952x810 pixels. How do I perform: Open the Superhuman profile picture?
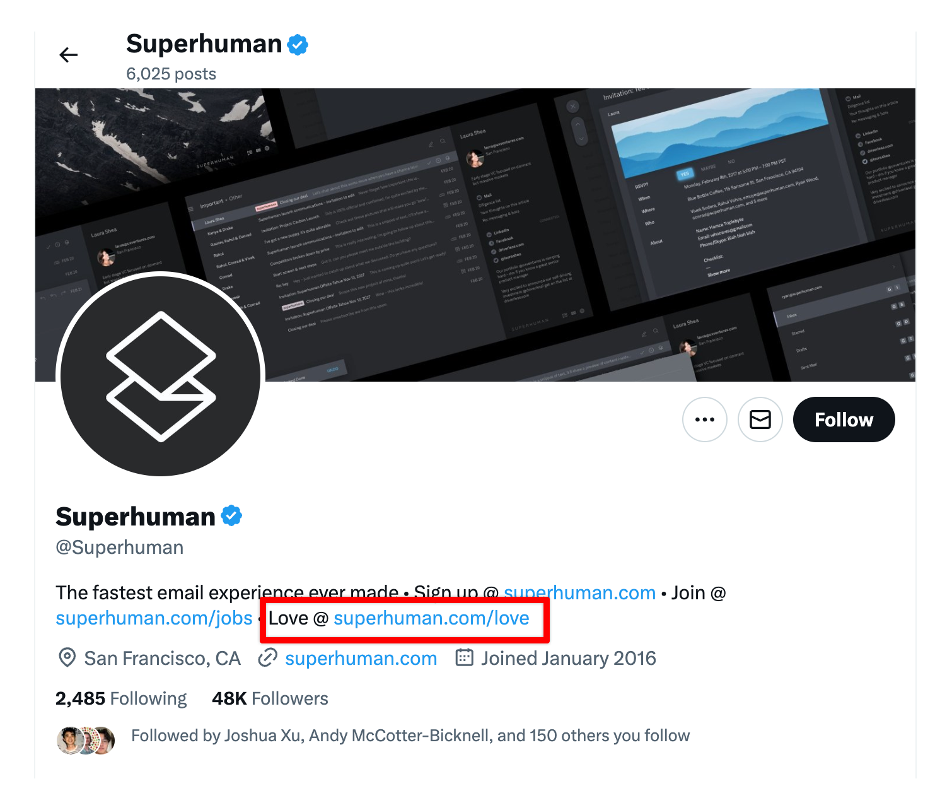point(161,376)
